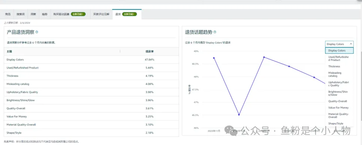Click the Thickness row in the table

point(91,76)
